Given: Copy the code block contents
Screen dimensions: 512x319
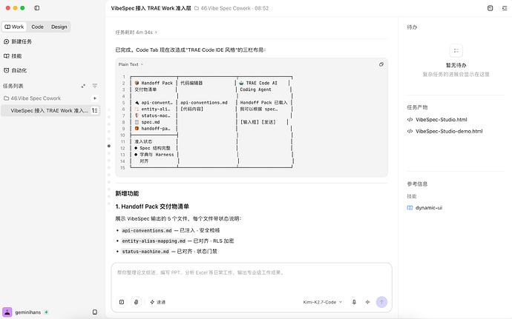Looking at the screenshot, I should pos(381,64).
